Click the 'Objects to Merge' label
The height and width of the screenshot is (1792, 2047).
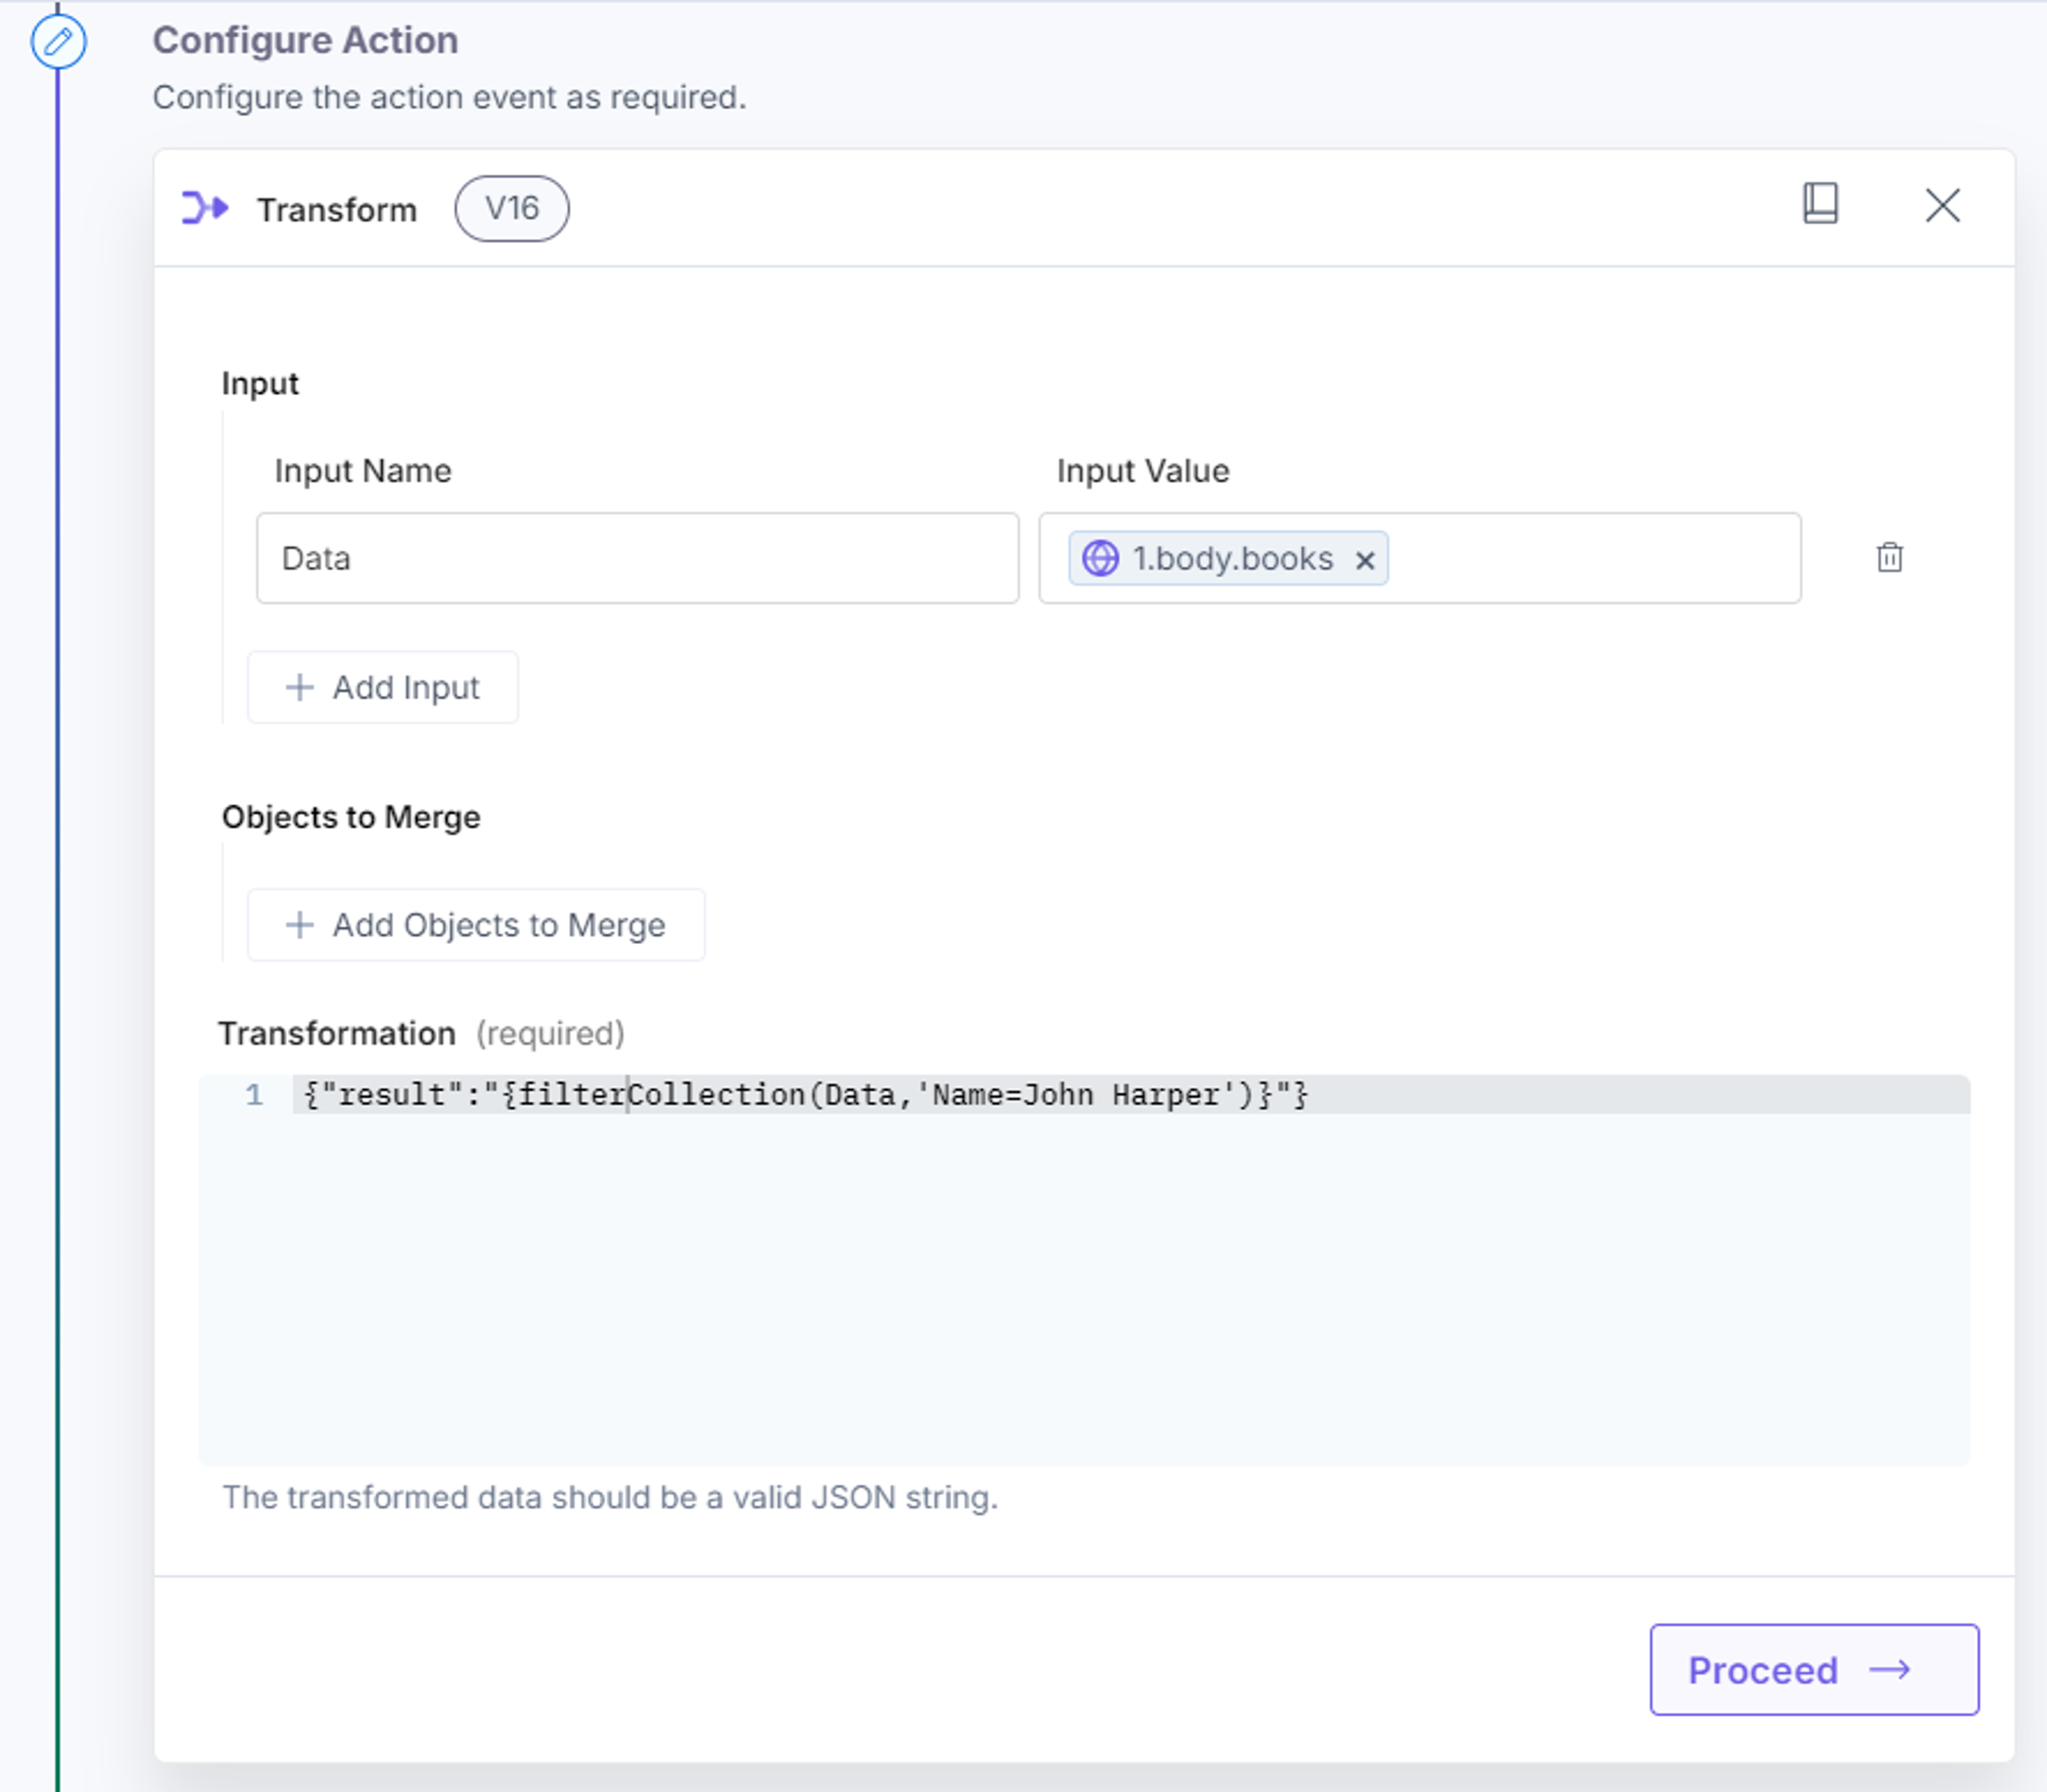point(351,817)
